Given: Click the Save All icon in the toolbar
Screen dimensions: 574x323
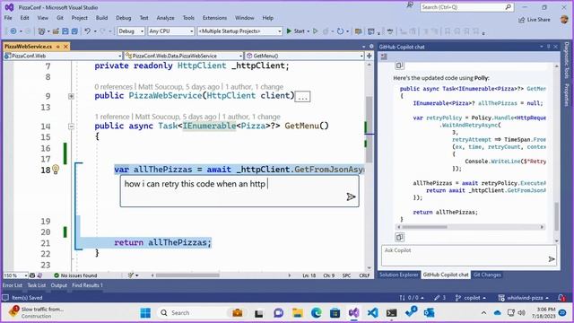Looking at the screenshot, I should point(74,31).
